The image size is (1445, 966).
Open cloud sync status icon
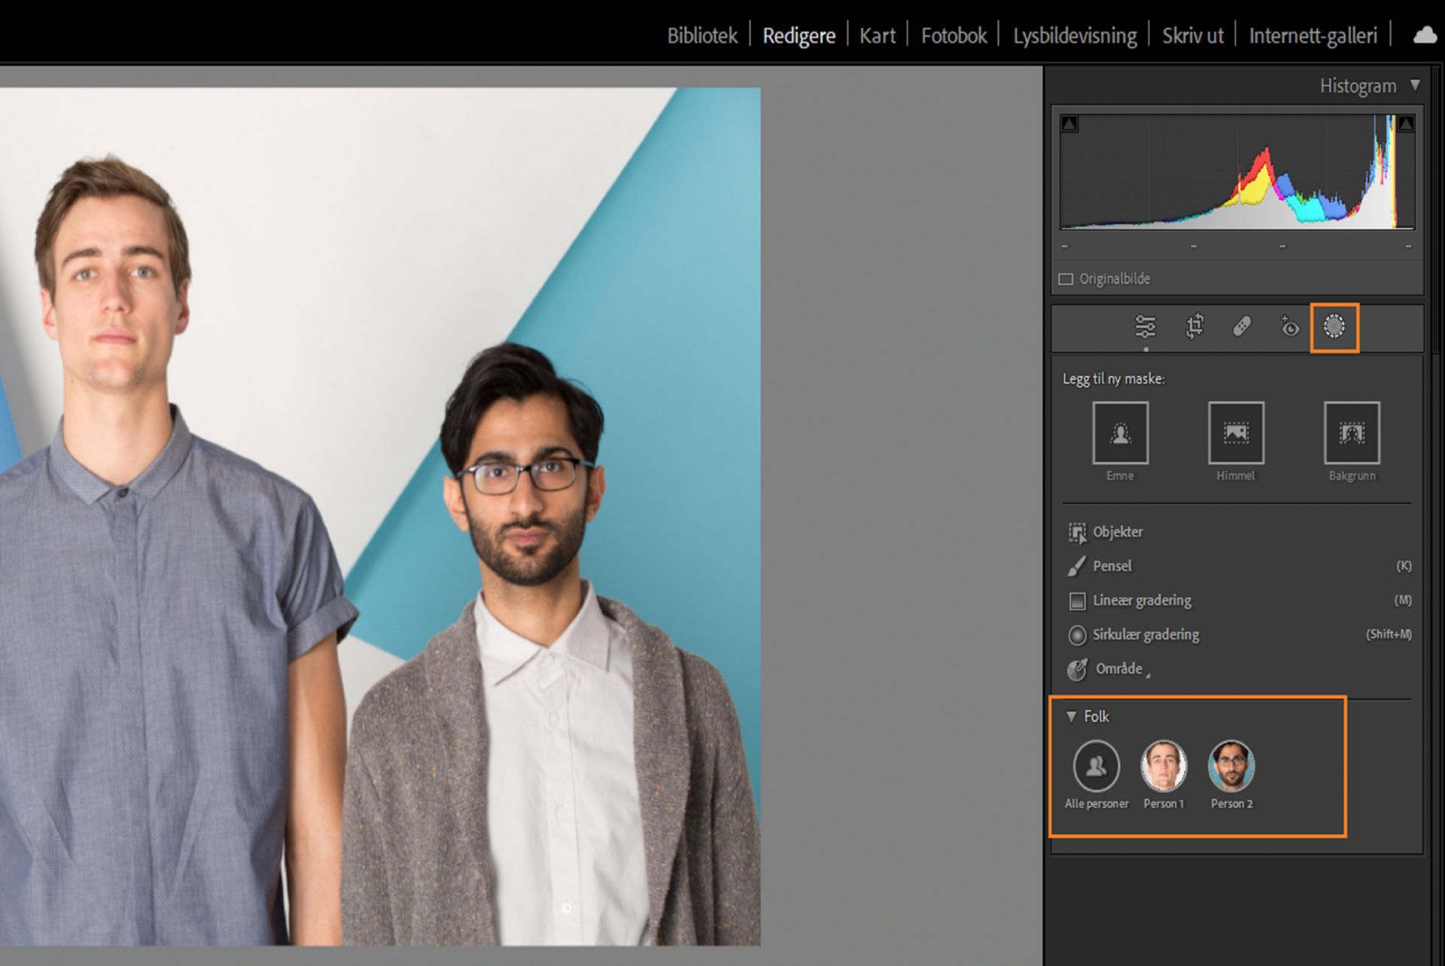tap(1424, 35)
